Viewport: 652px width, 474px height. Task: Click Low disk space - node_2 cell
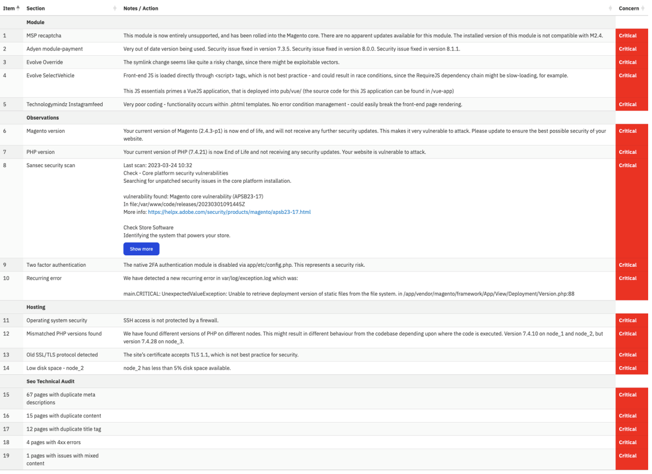[x=55, y=368]
